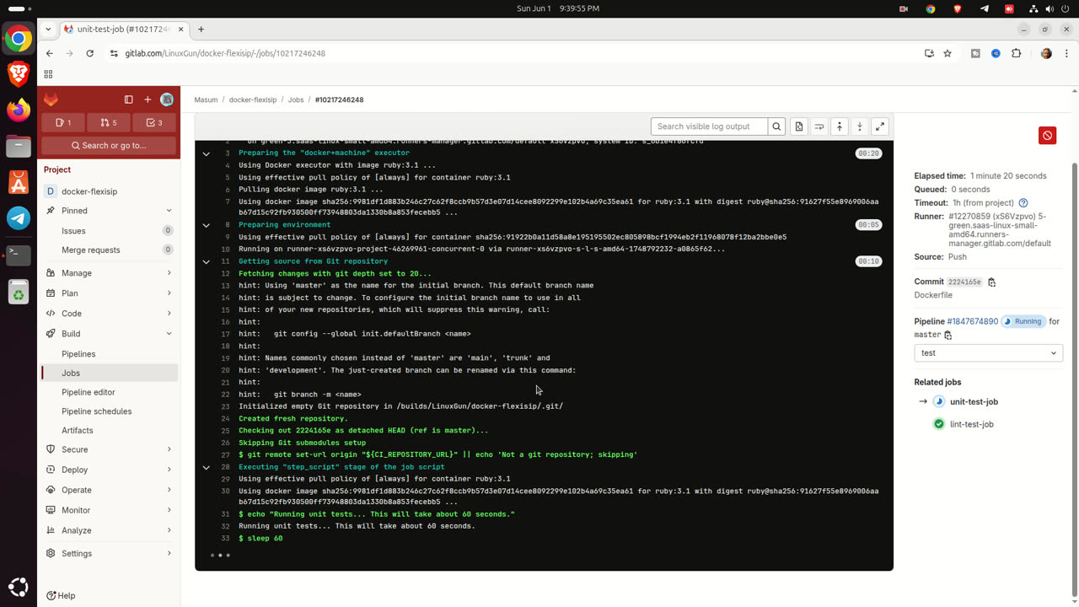Screen dimensions: 1079x607
Task: Open Pipelines under Build
Action: [x=109, y=354]
